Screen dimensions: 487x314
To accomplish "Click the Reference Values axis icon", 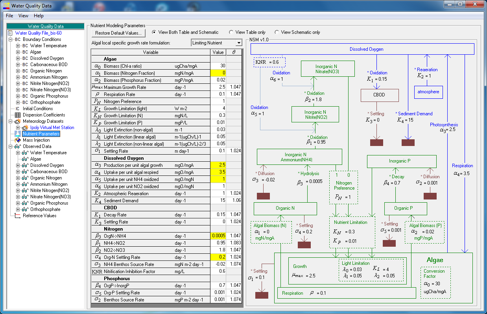I will [17, 216].
